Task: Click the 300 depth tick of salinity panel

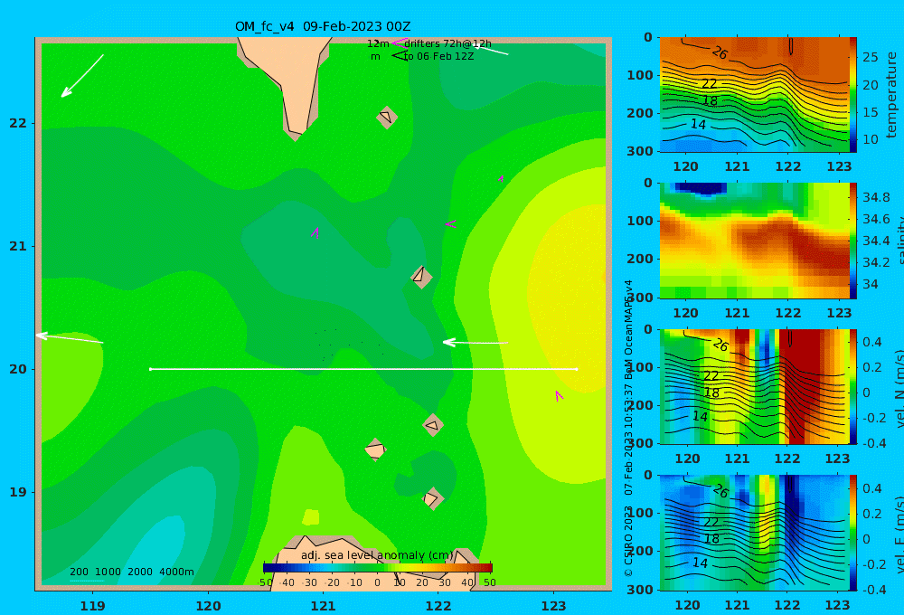Action: click(x=640, y=298)
